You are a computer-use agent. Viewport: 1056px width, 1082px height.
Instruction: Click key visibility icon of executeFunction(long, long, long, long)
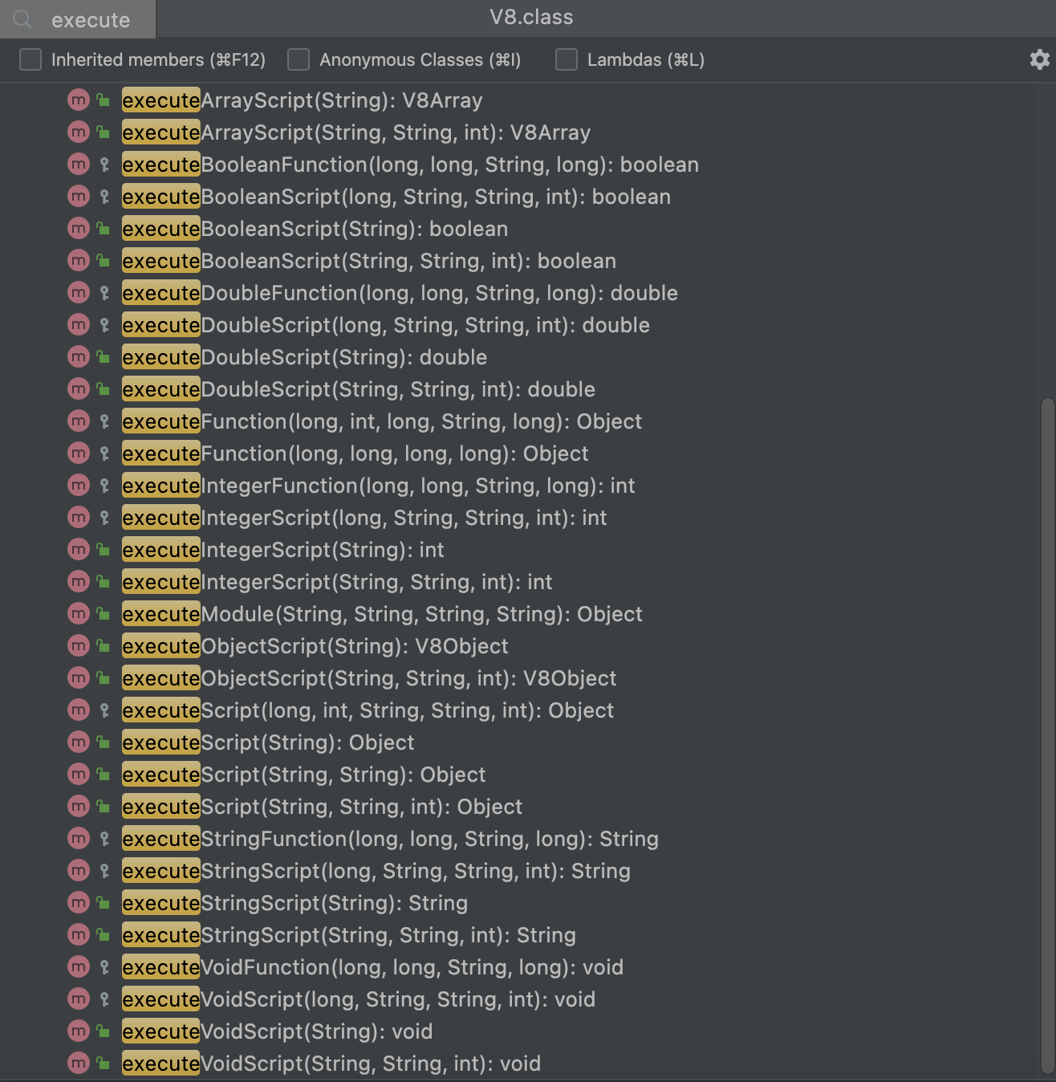pos(104,454)
